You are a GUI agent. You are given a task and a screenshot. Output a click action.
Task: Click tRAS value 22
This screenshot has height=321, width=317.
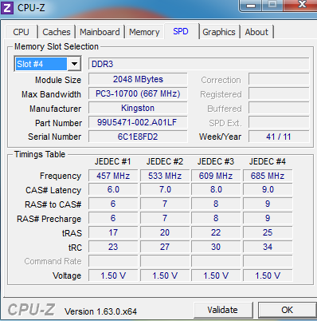coord(216,232)
